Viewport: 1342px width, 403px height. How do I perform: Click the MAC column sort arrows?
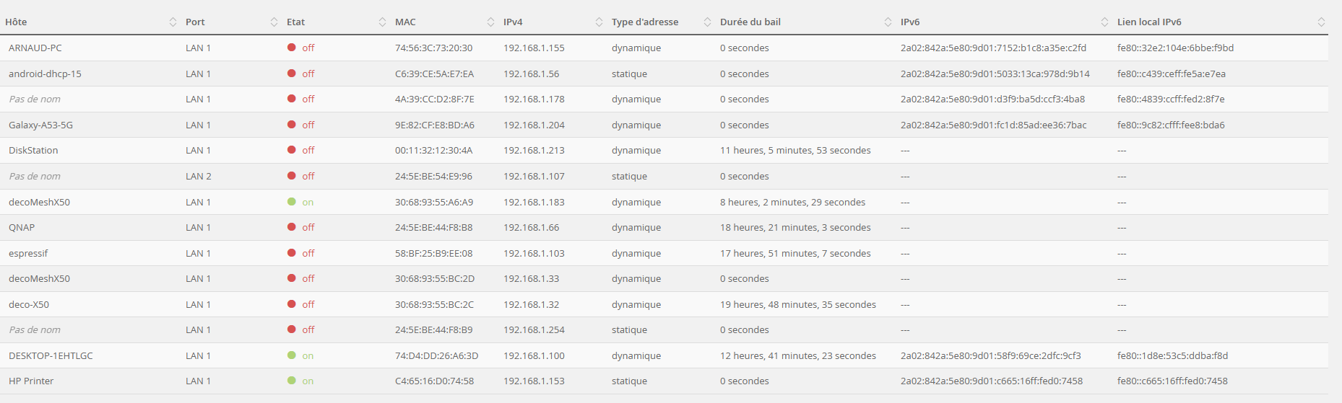(x=490, y=22)
